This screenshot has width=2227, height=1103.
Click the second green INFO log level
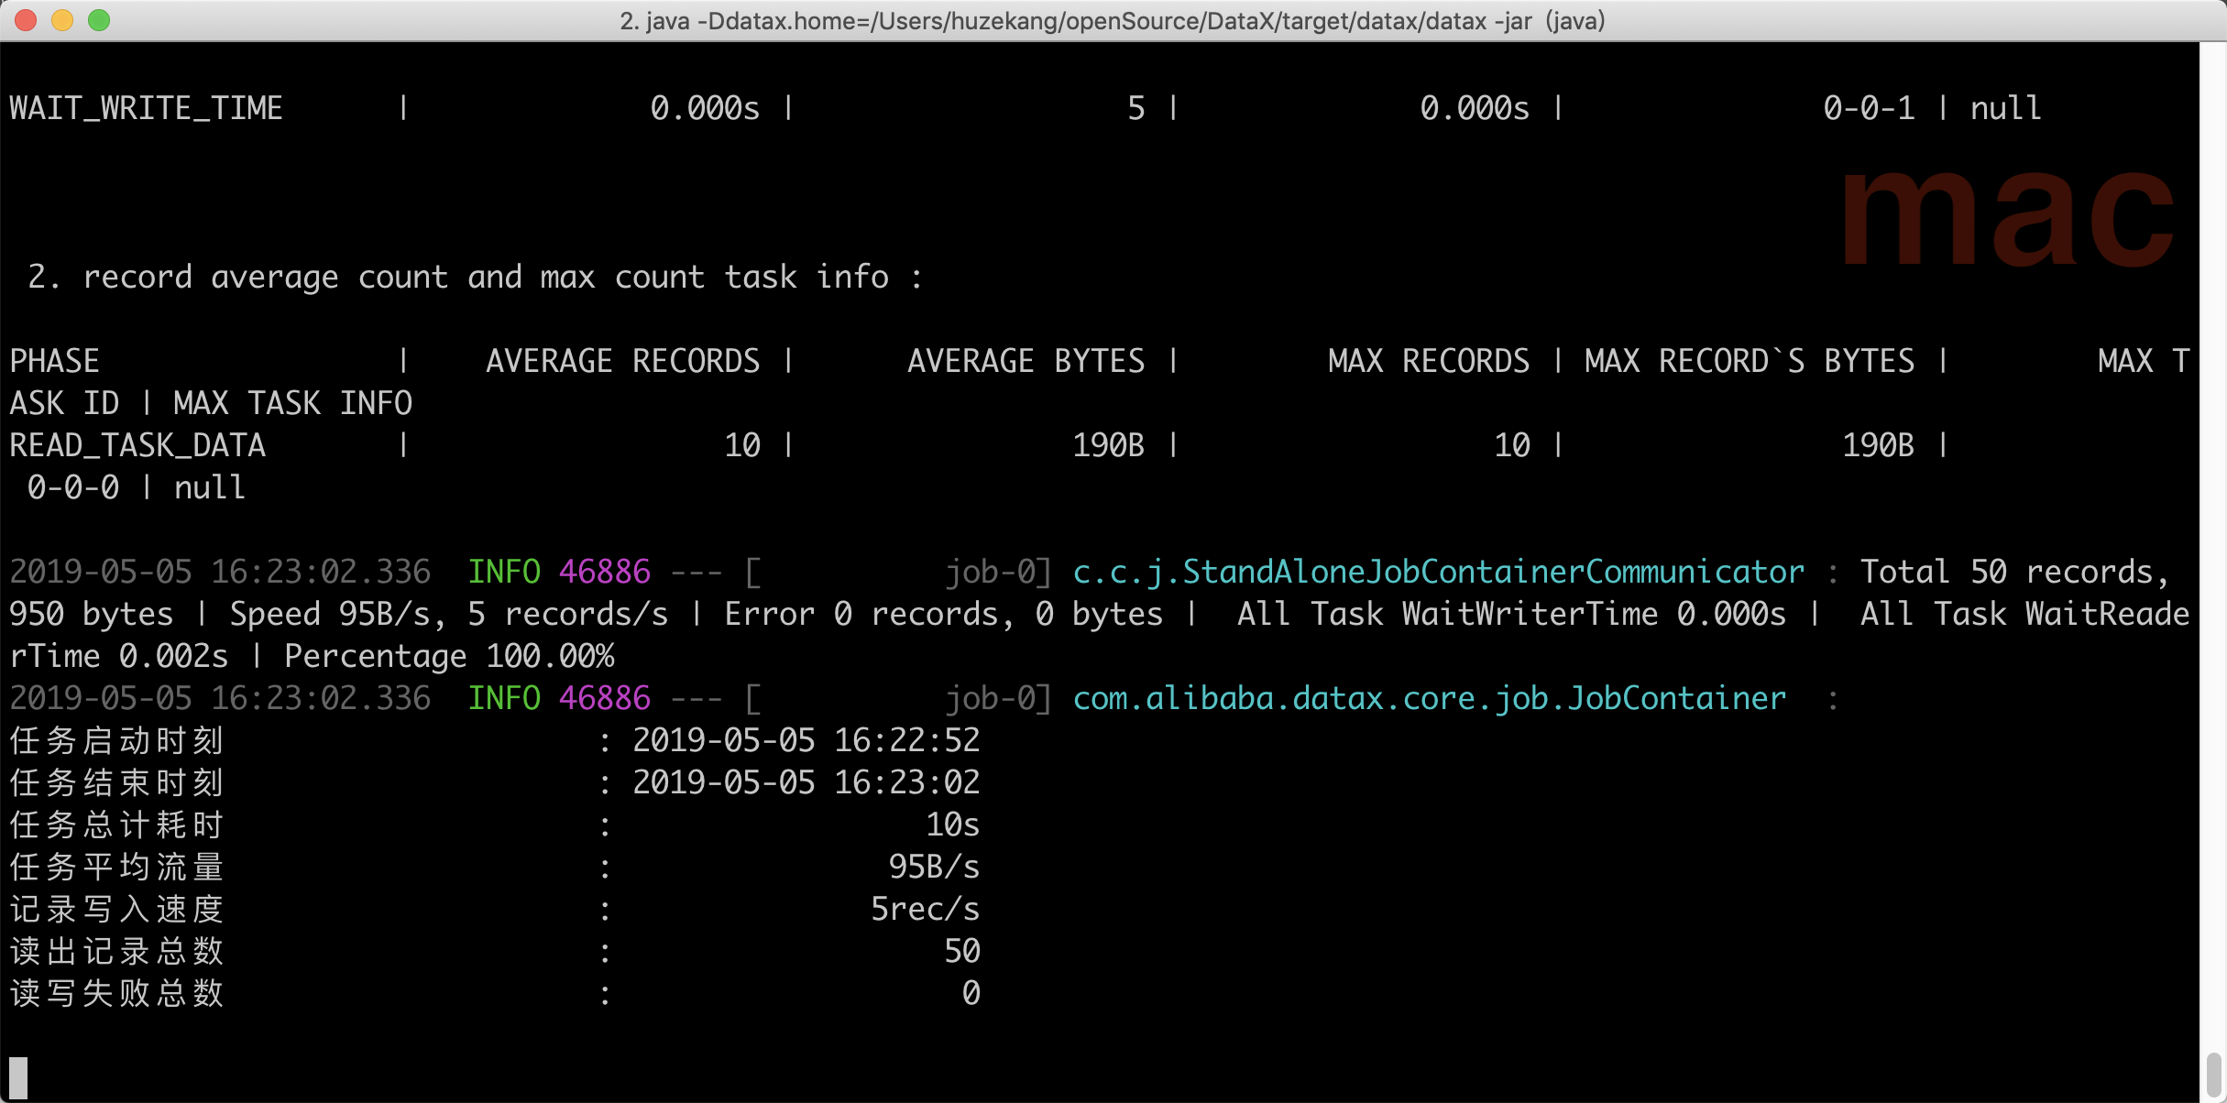(504, 698)
